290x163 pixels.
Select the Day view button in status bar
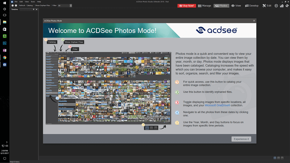pyautogui.click(x=282, y=158)
